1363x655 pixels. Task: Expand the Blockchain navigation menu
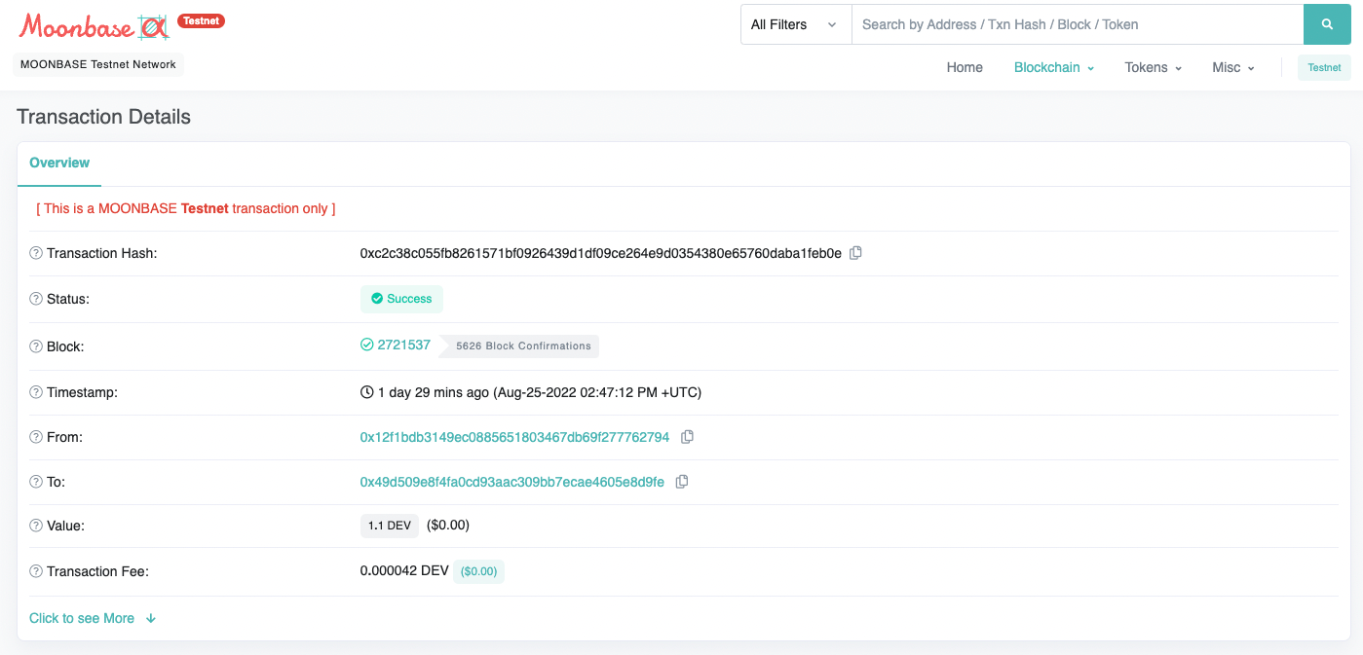(x=1054, y=67)
